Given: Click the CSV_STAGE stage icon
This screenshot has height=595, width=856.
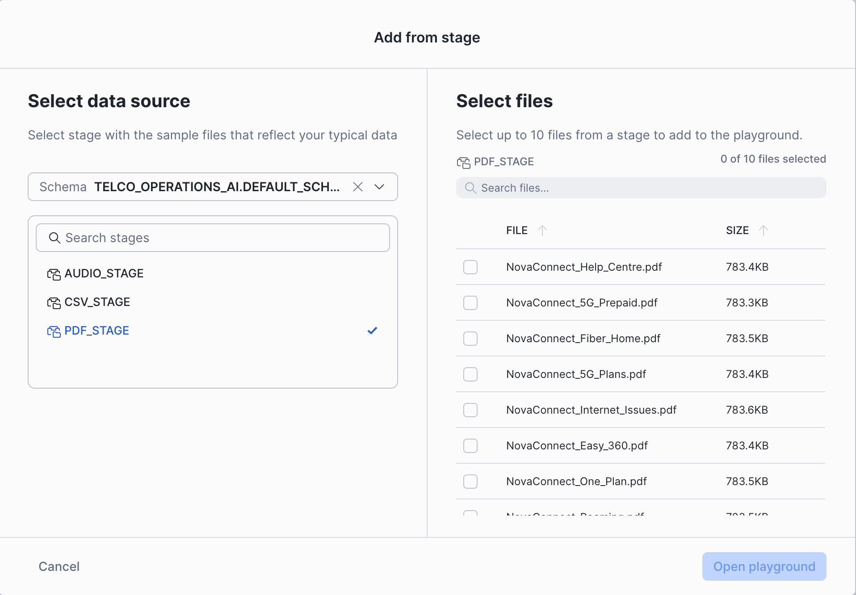Looking at the screenshot, I should click(54, 303).
